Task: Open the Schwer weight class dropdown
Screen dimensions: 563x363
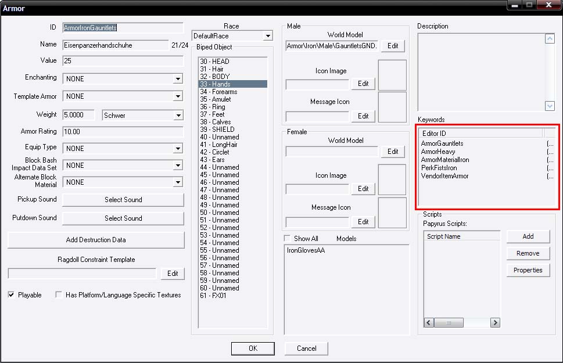Action: point(178,116)
